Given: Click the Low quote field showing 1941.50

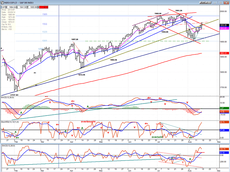Looking at the screenshot, I should [22, 7].
